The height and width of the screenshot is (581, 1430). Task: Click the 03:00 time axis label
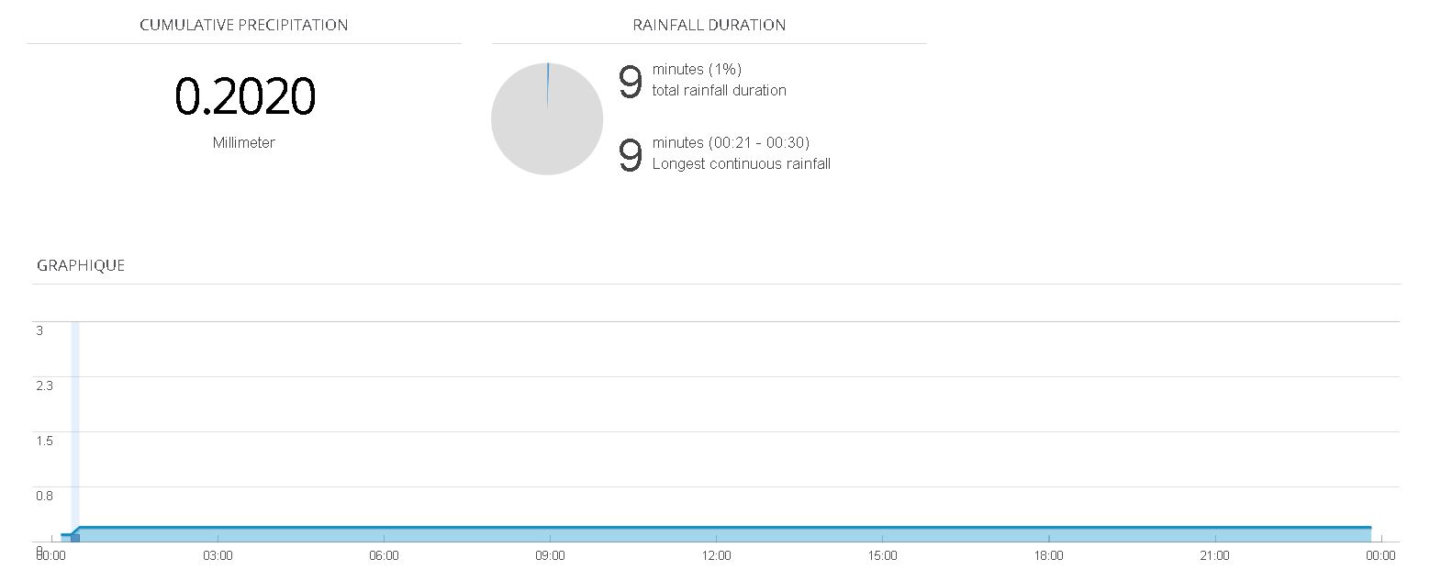218,555
